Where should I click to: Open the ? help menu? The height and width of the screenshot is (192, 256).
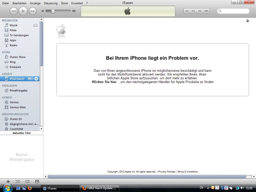click(87, 3)
